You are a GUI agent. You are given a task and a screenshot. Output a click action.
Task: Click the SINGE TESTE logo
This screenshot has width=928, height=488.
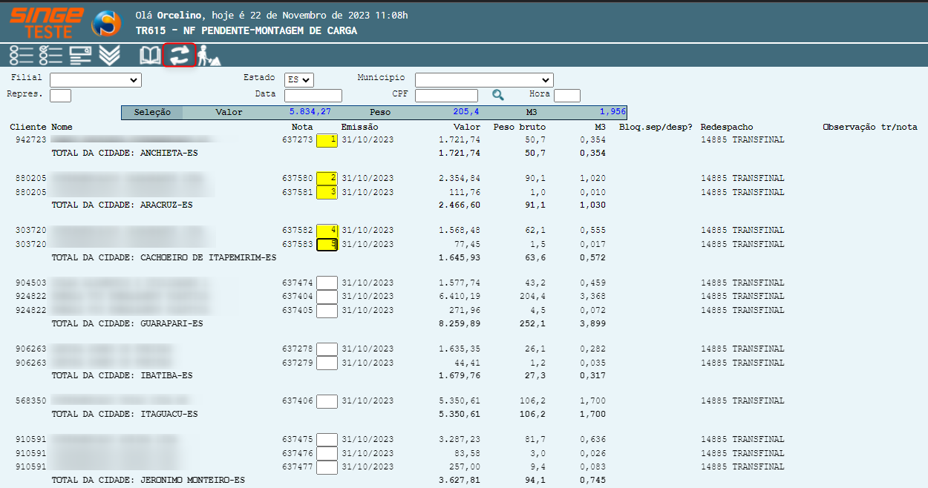pyautogui.click(x=46, y=22)
